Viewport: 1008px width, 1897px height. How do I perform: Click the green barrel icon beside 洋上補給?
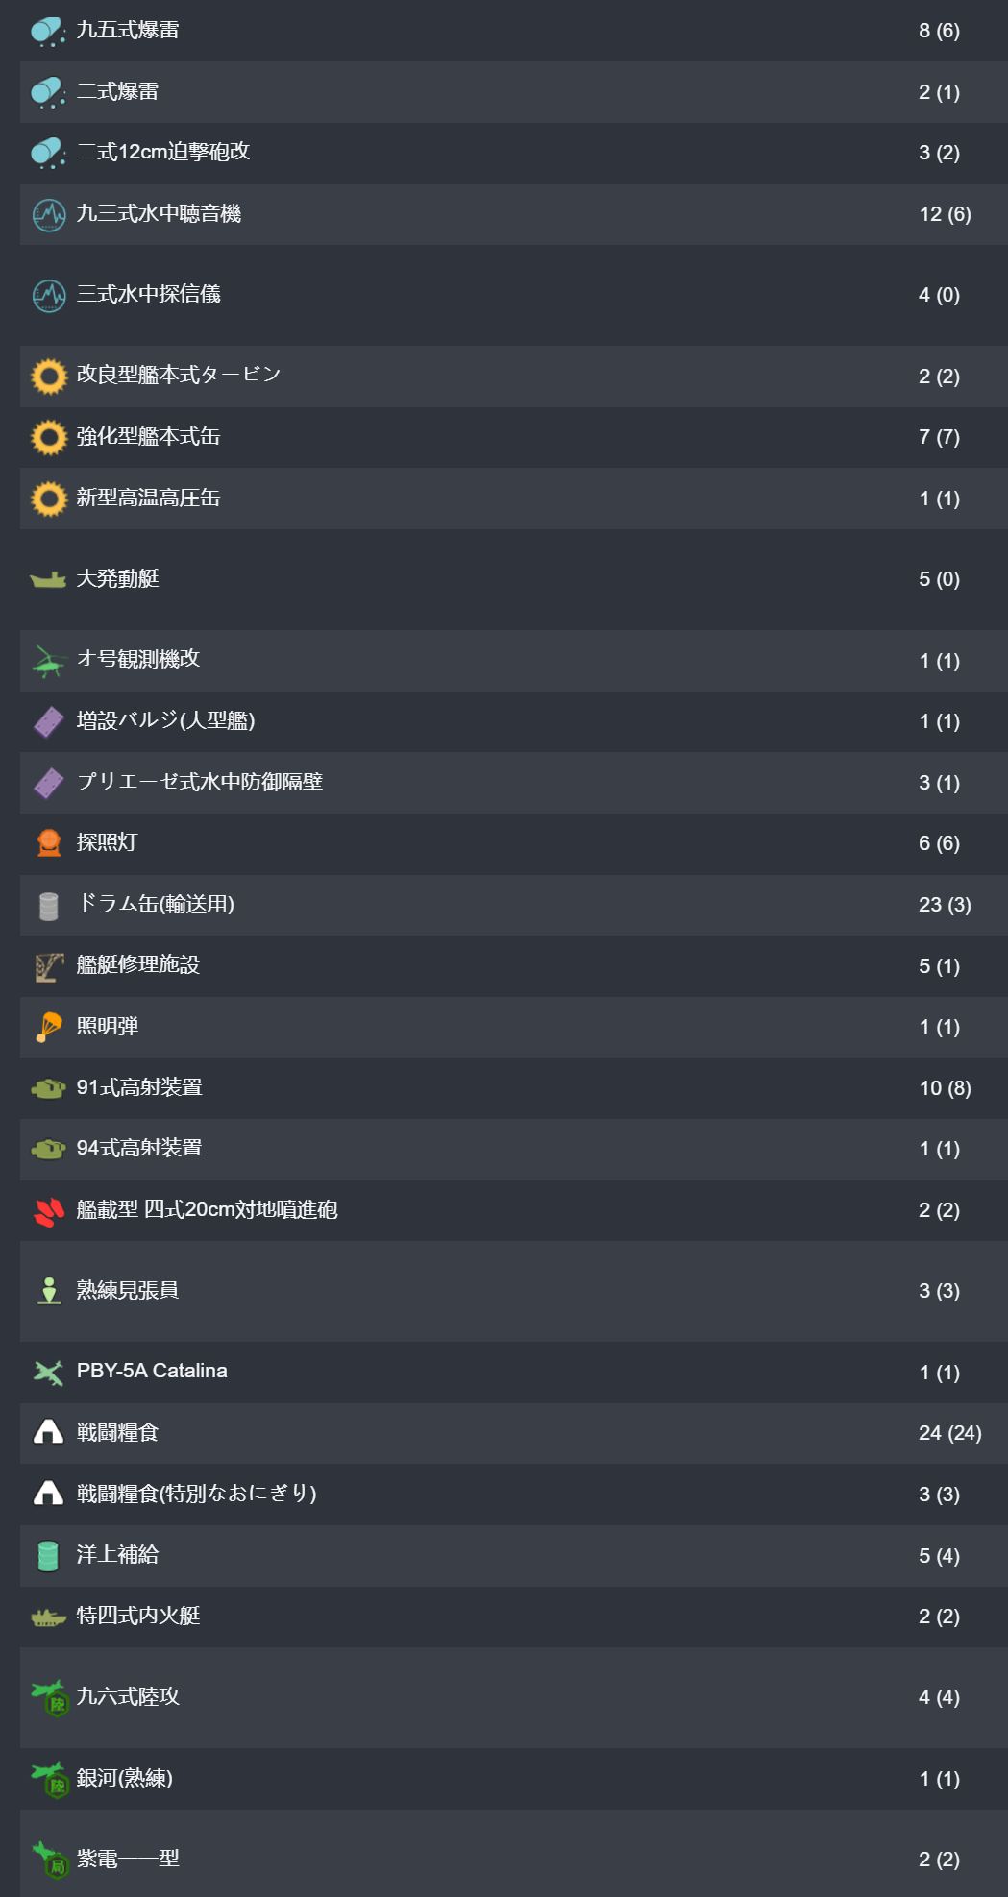click(49, 1556)
